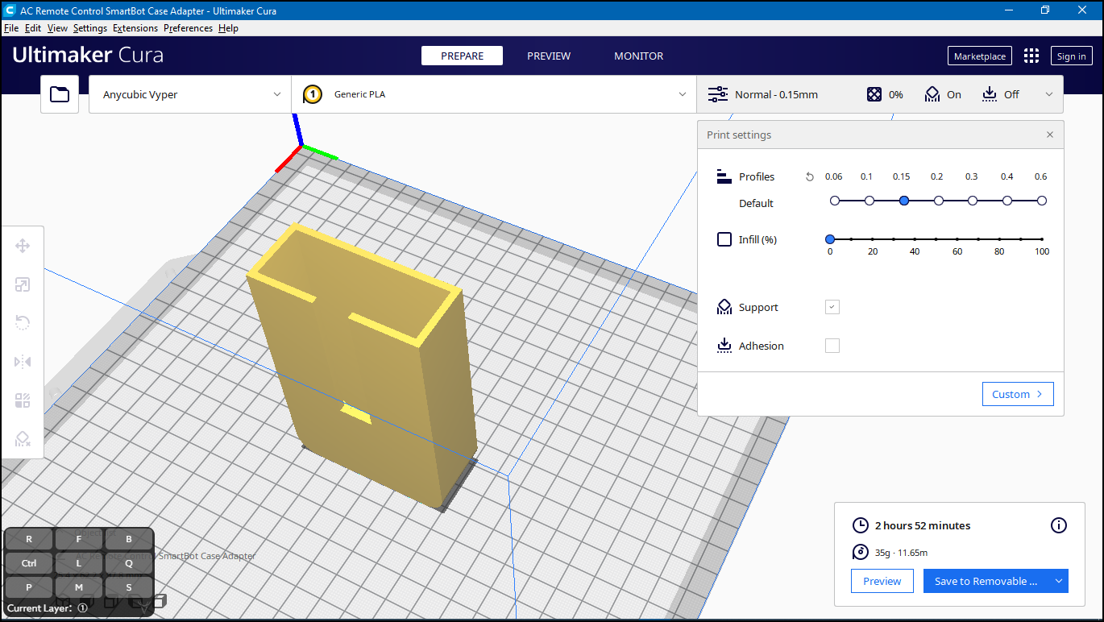The image size is (1104, 622).
Task: Enable the Adhesion checkbox
Action: tap(832, 346)
